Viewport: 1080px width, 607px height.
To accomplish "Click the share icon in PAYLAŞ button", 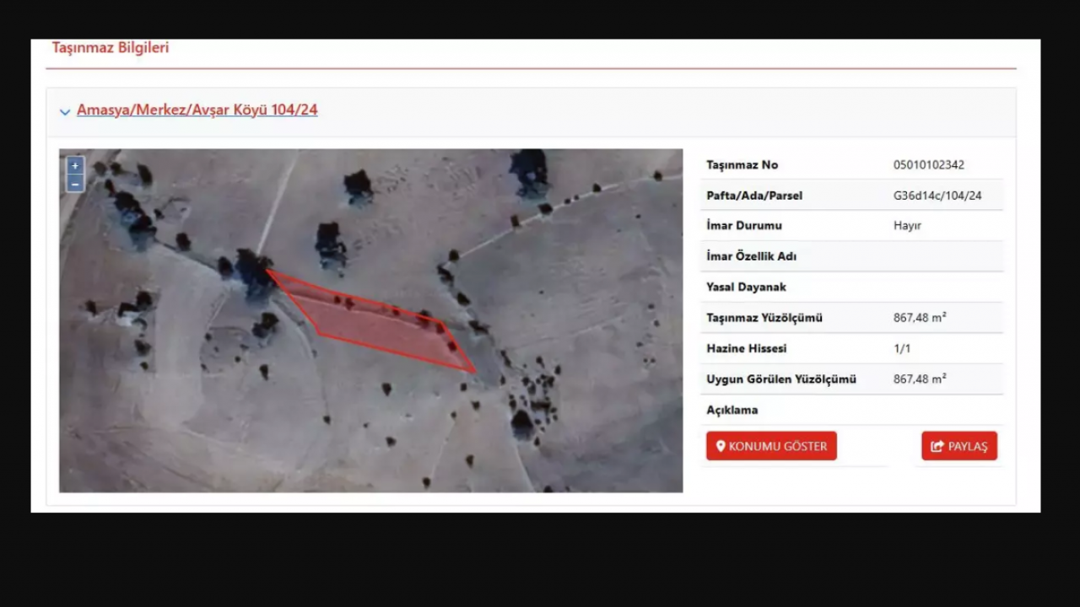I will coord(937,446).
